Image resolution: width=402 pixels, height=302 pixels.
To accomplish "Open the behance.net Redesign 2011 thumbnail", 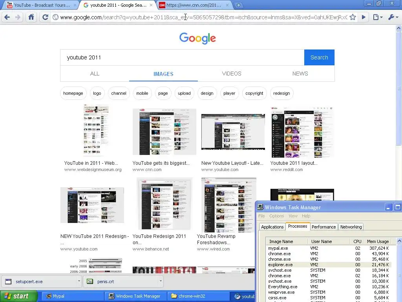I will click(164, 204).
